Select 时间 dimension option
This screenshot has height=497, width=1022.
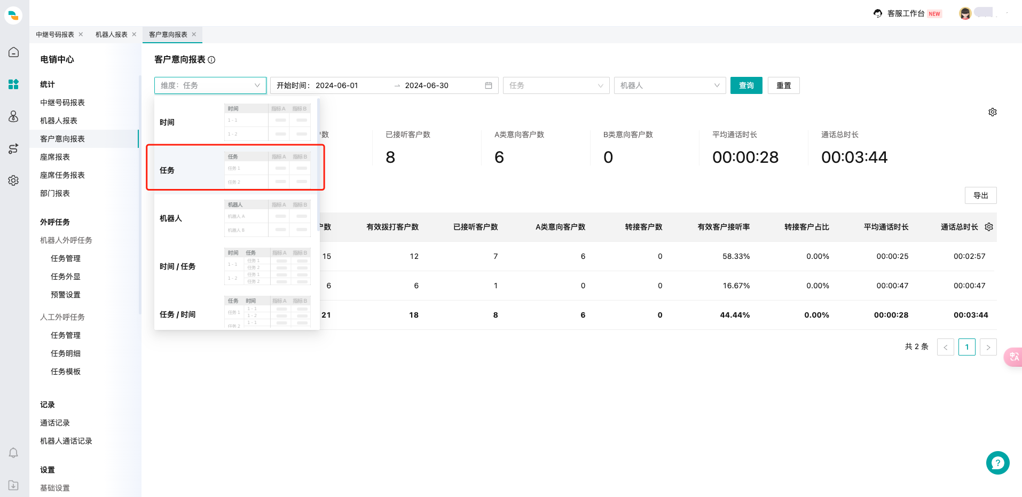pyautogui.click(x=235, y=122)
